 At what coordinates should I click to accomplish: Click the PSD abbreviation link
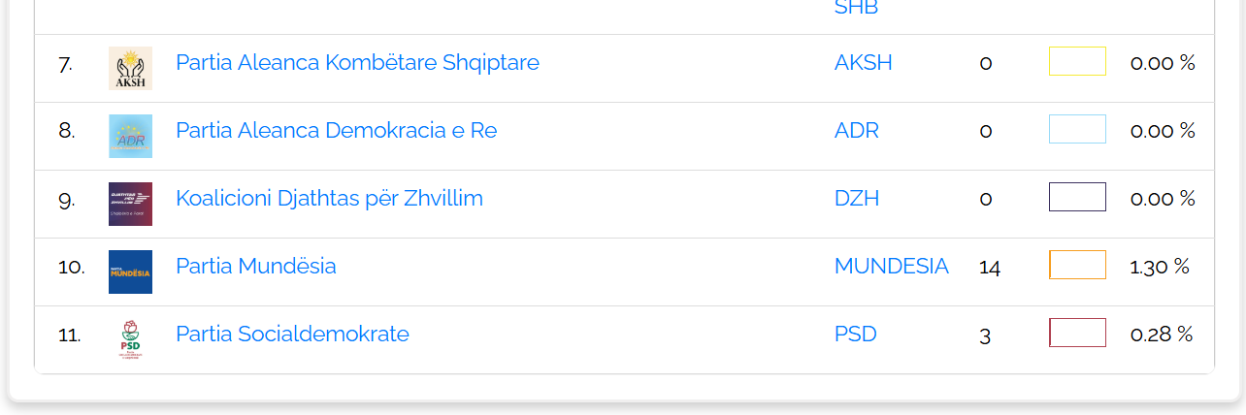855,334
